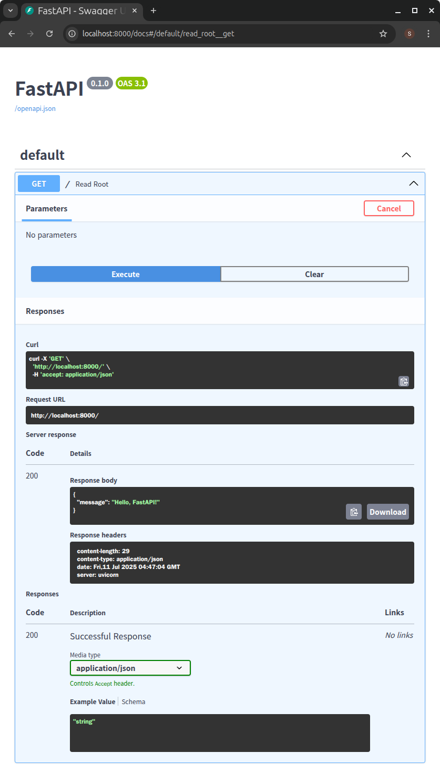Click the default section heading

(42, 155)
